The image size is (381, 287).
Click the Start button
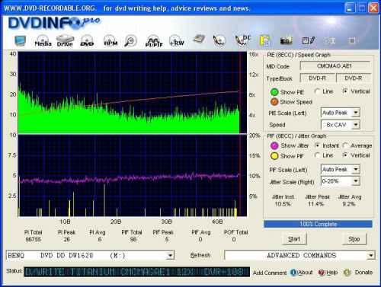294,239
